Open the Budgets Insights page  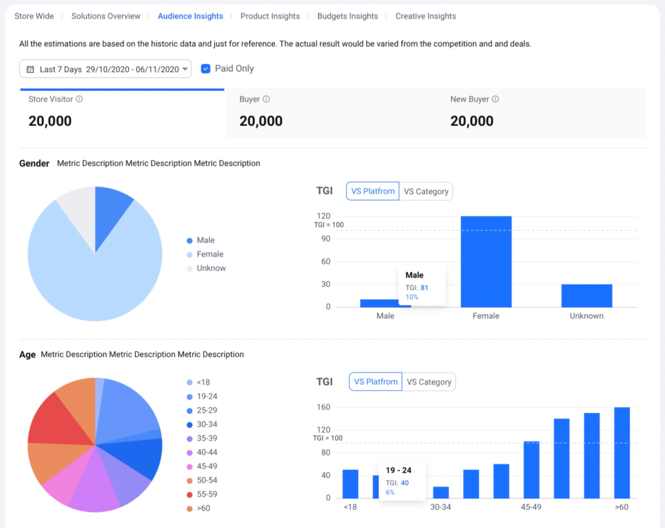point(347,15)
